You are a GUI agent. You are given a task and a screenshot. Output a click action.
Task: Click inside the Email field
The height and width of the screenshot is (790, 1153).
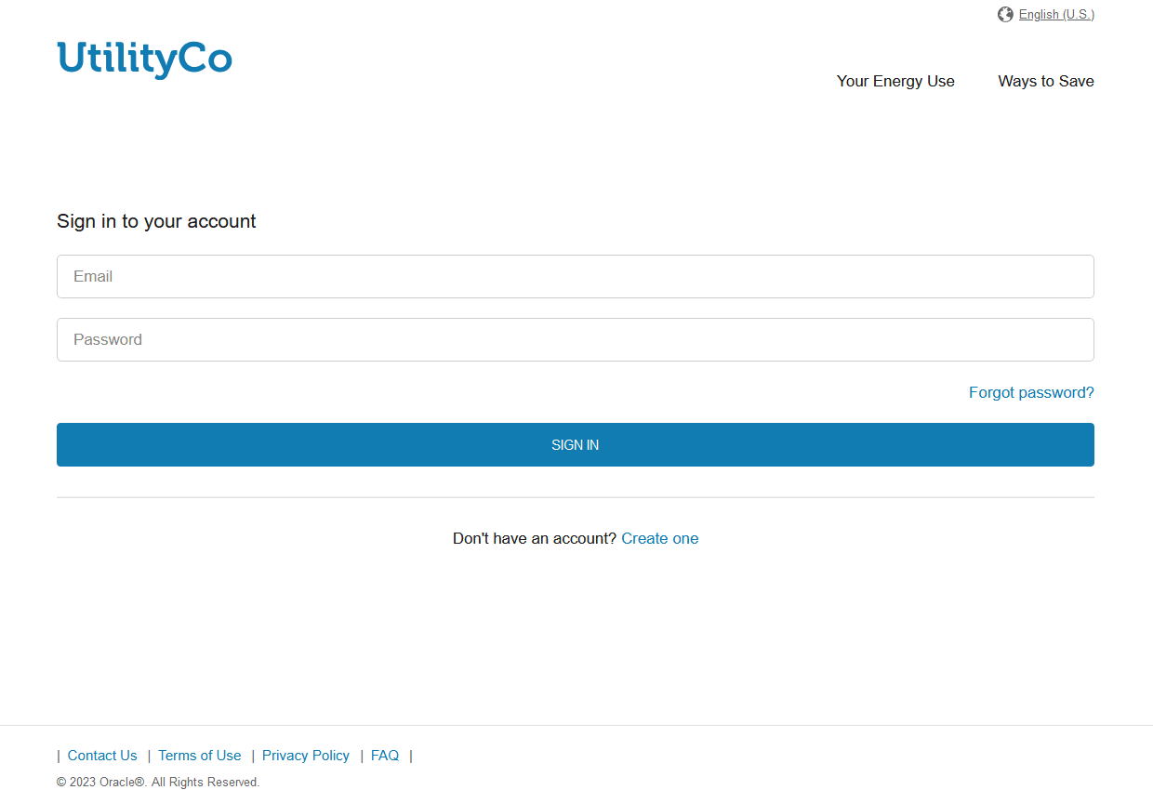click(x=575, y=276)
